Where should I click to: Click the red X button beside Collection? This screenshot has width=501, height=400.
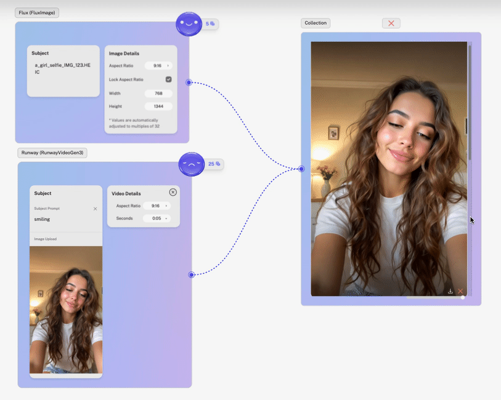(x=391, y=23)
